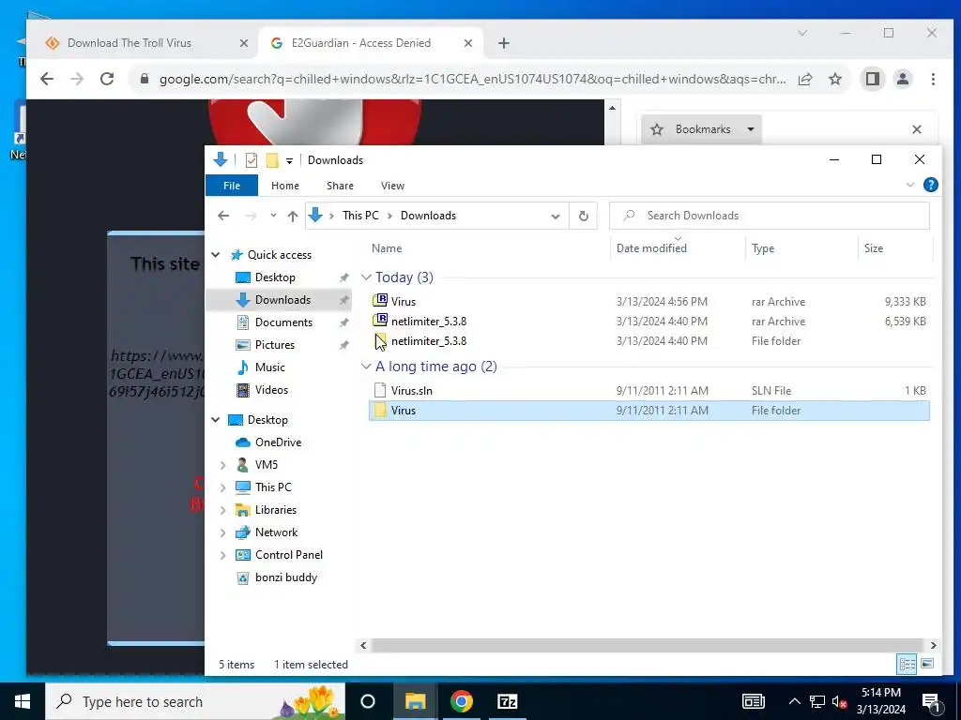Open Videos in navigation pane

(x=271, y=390)
